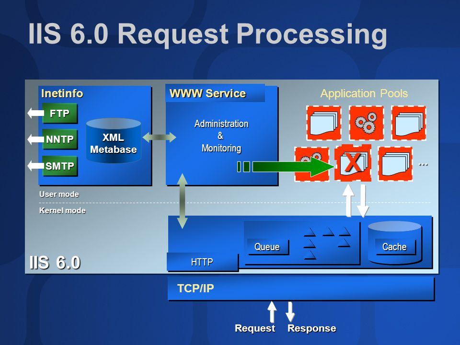Click the failed pool marked with red X
Viewport: 460px width, 345px height.
(x=353, y=163)
